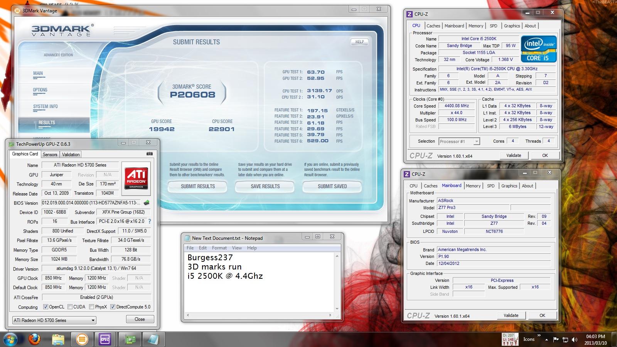Click Intel Core i5 logo in CPU-Z
This screenshot has width=617, height=347.
coord(539,49)
